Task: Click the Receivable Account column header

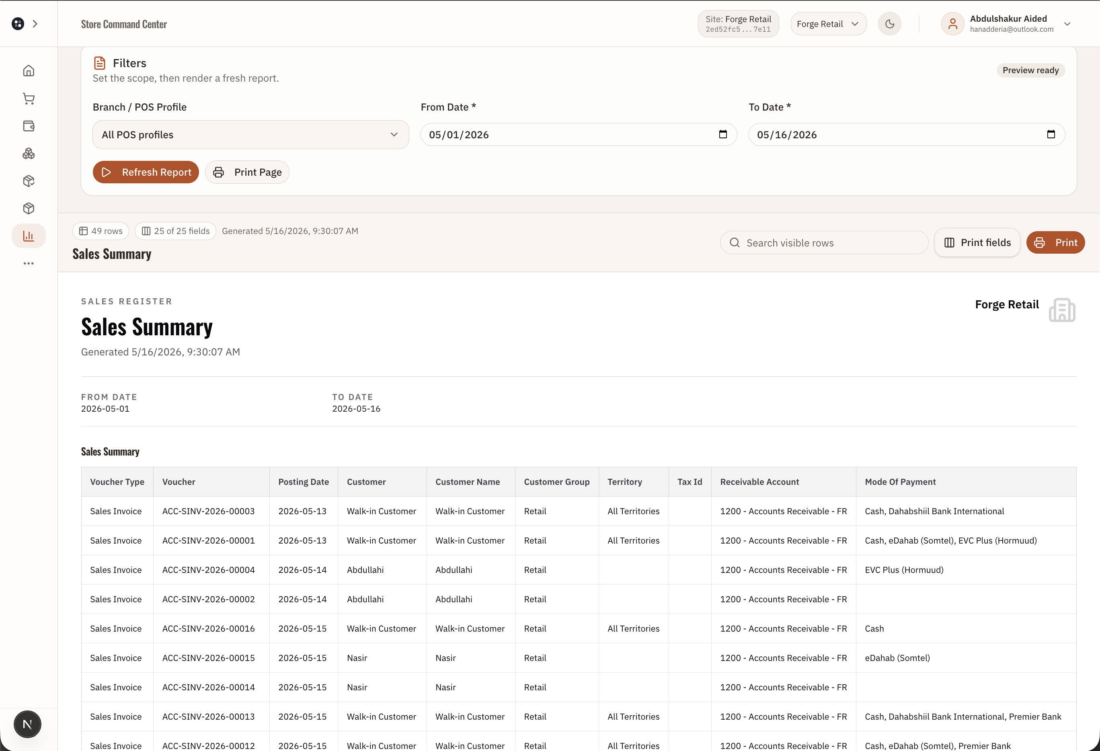Action: pos(783,482)
